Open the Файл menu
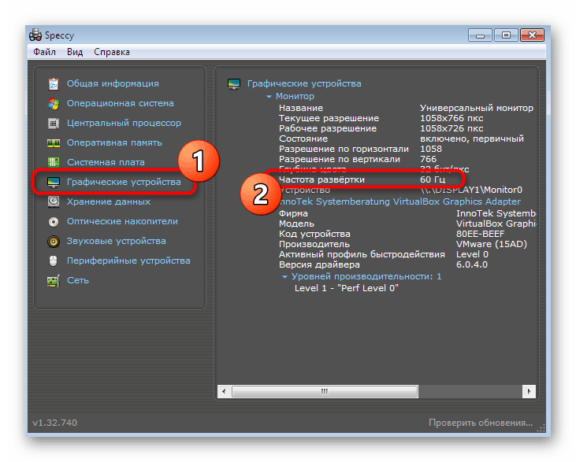This screenshot has height=462, width=576. click(44, 52)
